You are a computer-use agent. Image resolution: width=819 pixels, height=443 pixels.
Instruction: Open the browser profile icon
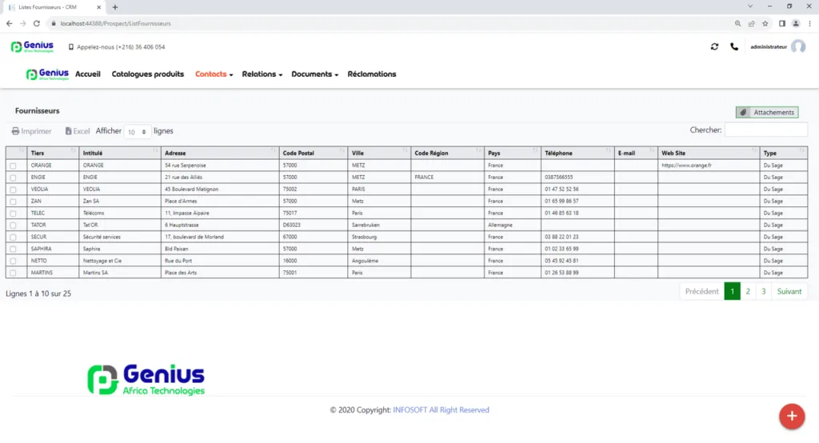796,23
